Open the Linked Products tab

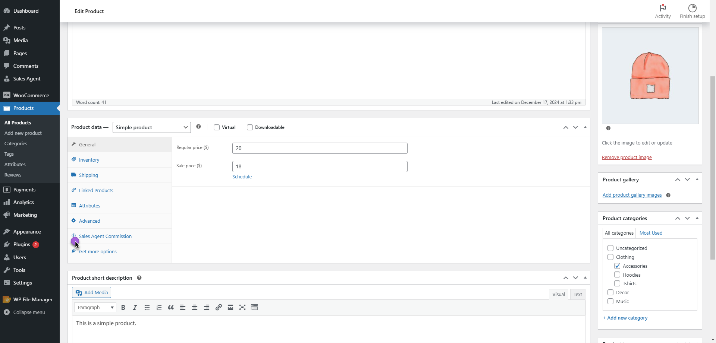(x=119, y=190)
